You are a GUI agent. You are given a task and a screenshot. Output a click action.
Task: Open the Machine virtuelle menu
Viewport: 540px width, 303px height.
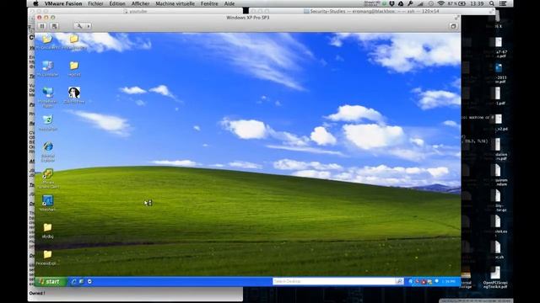click(175, 3)
